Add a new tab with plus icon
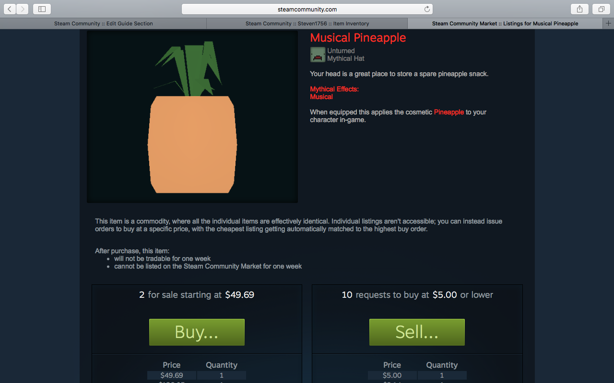The width and height of the screenshot is (614, 383). tap(608, 23)
